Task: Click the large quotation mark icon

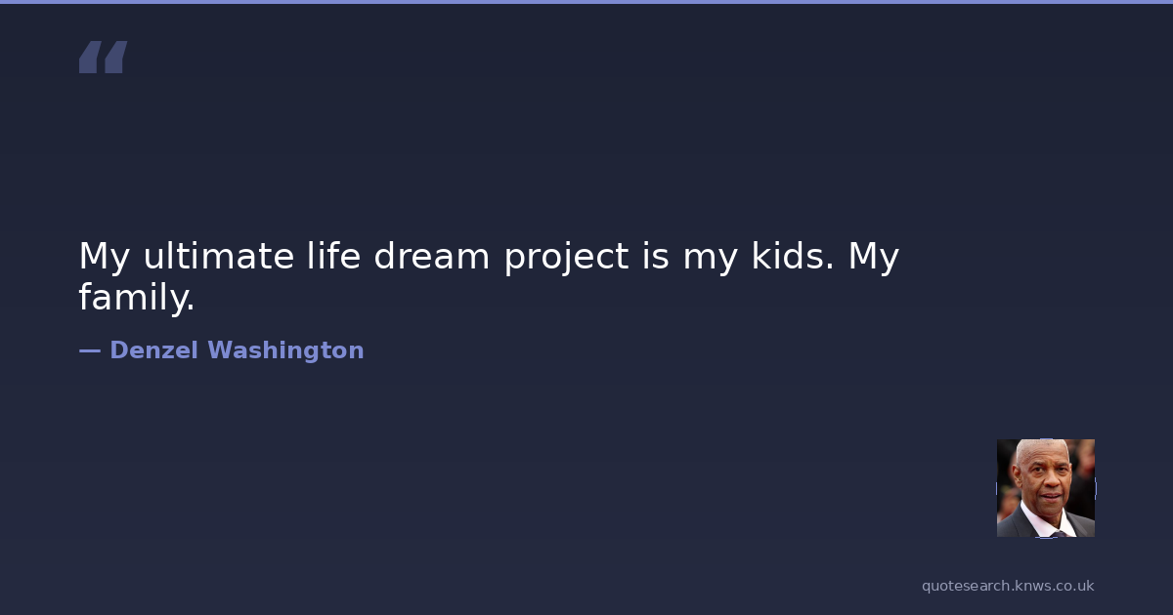Action: point(103,58)
